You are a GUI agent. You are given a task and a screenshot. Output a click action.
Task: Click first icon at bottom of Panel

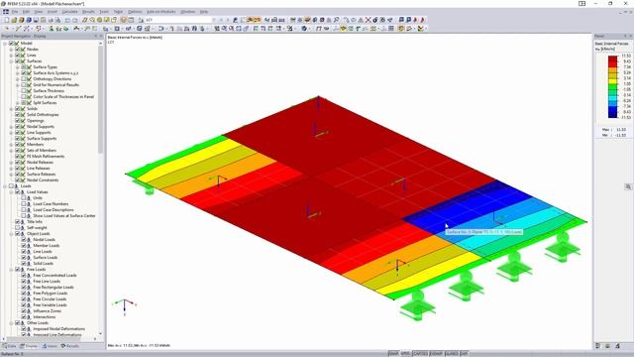[598, 346]
